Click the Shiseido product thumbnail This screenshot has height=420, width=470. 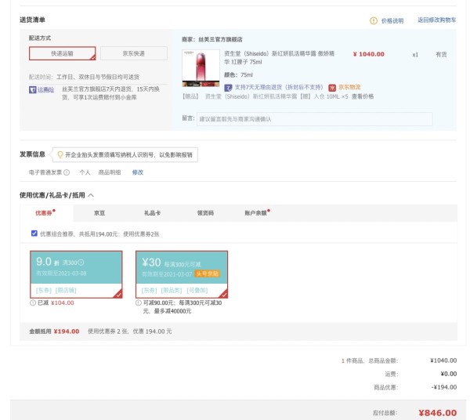click(x=201, y=68)
